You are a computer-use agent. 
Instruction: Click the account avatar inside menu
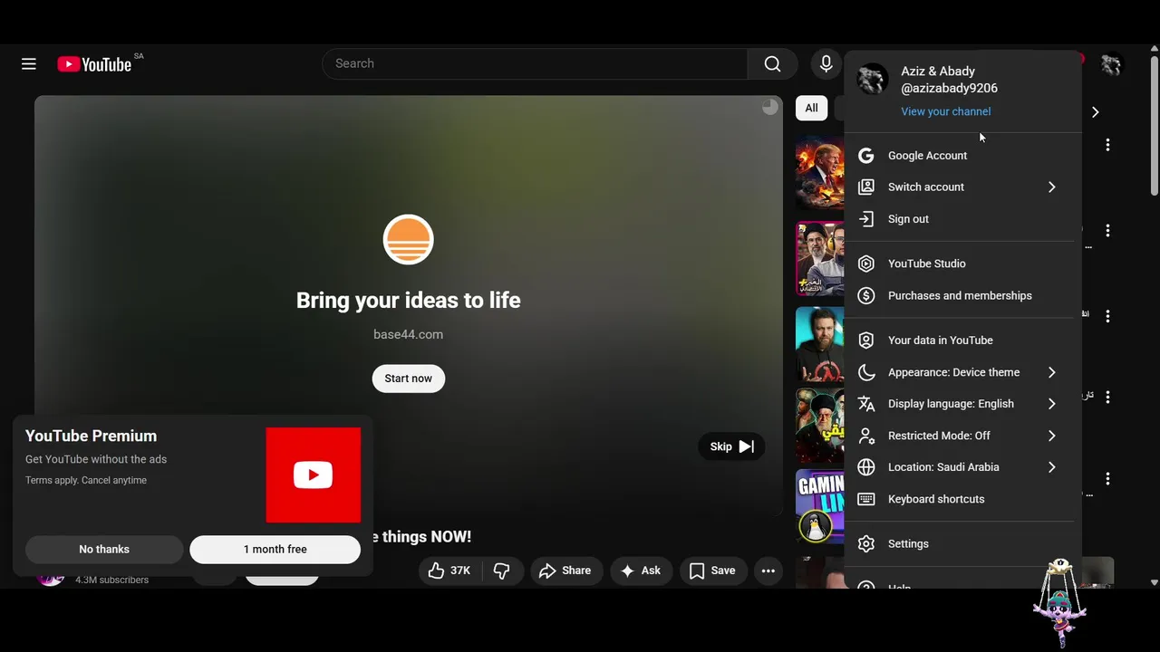coord(872,80)
